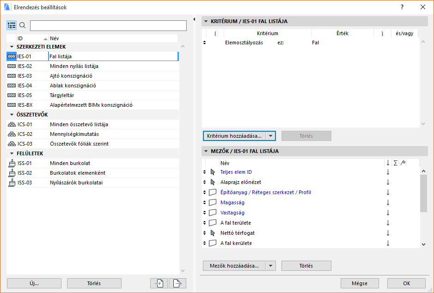The image size is (434, 293).
Task: Select the Ajtó konszignáció scheme
Action: pos(72,76)
